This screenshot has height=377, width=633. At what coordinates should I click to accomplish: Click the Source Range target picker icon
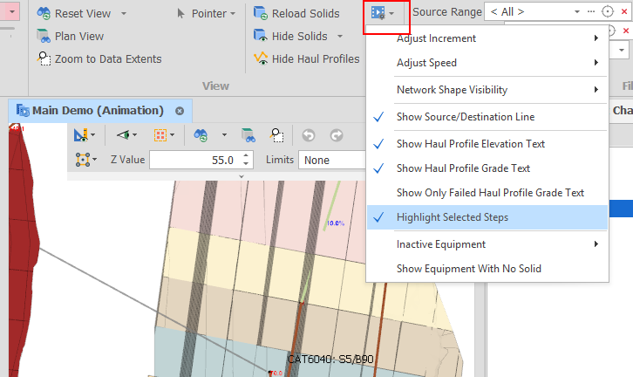(607, 11)
